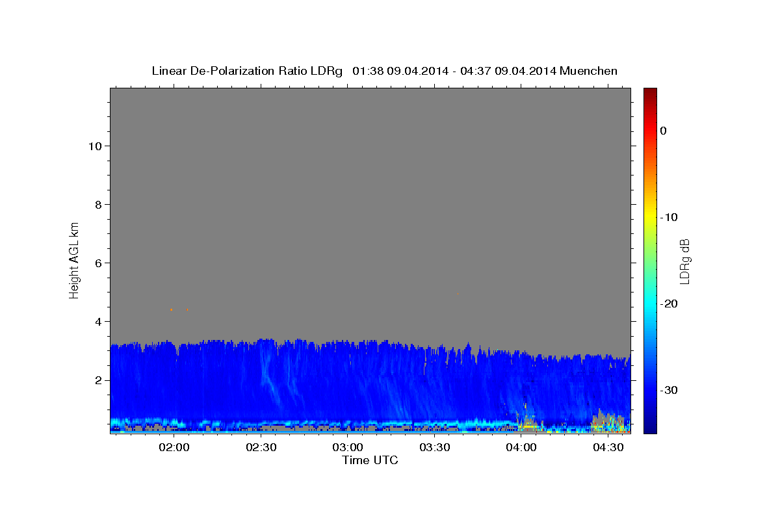Click the 03:00 time tick label
Screen dimensions: 780x520
pos(348,447)
